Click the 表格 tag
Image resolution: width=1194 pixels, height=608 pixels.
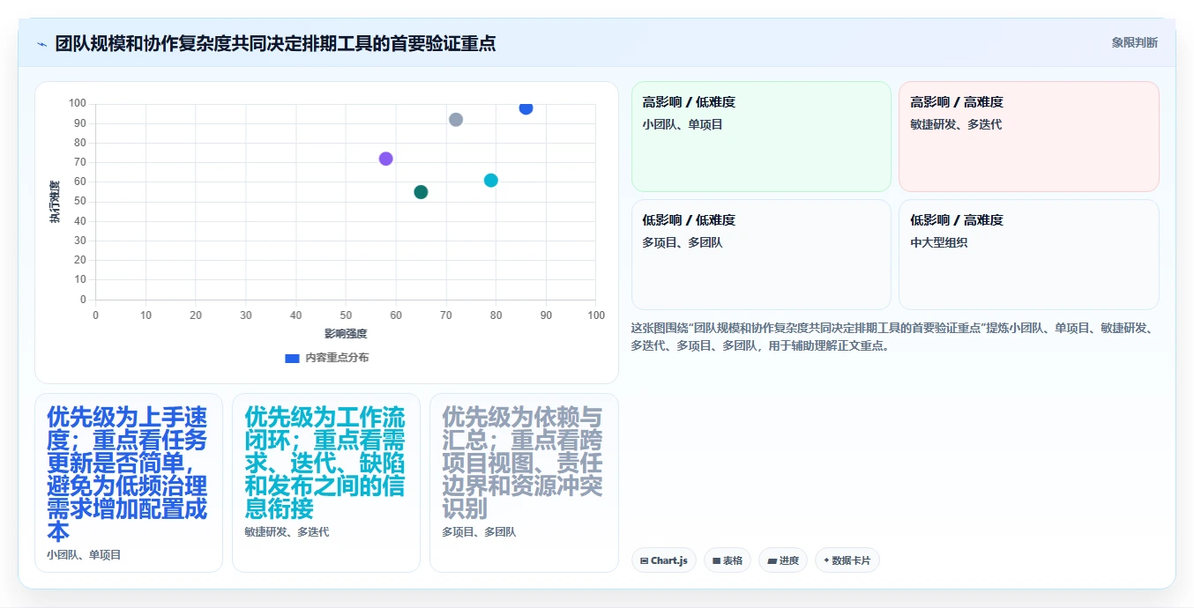pyautogui.click(x=728, y=560)
